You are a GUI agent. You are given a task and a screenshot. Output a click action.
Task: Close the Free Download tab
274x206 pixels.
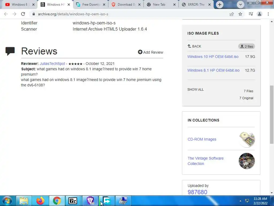[104, 5]
